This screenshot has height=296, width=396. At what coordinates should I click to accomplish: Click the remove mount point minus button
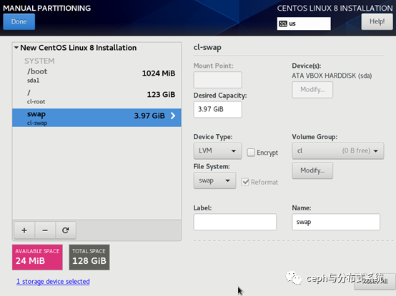click(x=45, y=230)
